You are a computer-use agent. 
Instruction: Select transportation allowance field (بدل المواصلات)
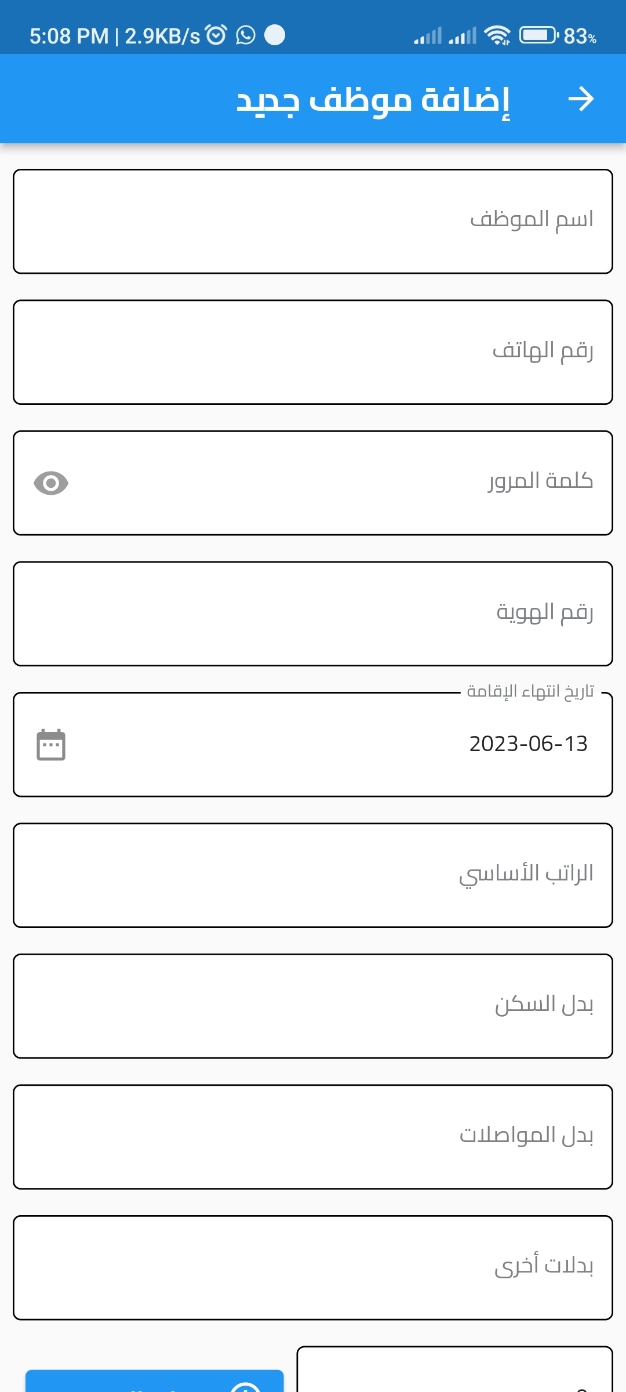[313, 1137]
